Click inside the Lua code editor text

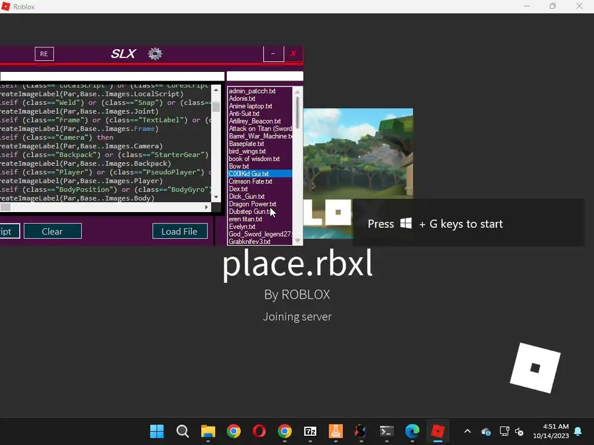(106, 143)
